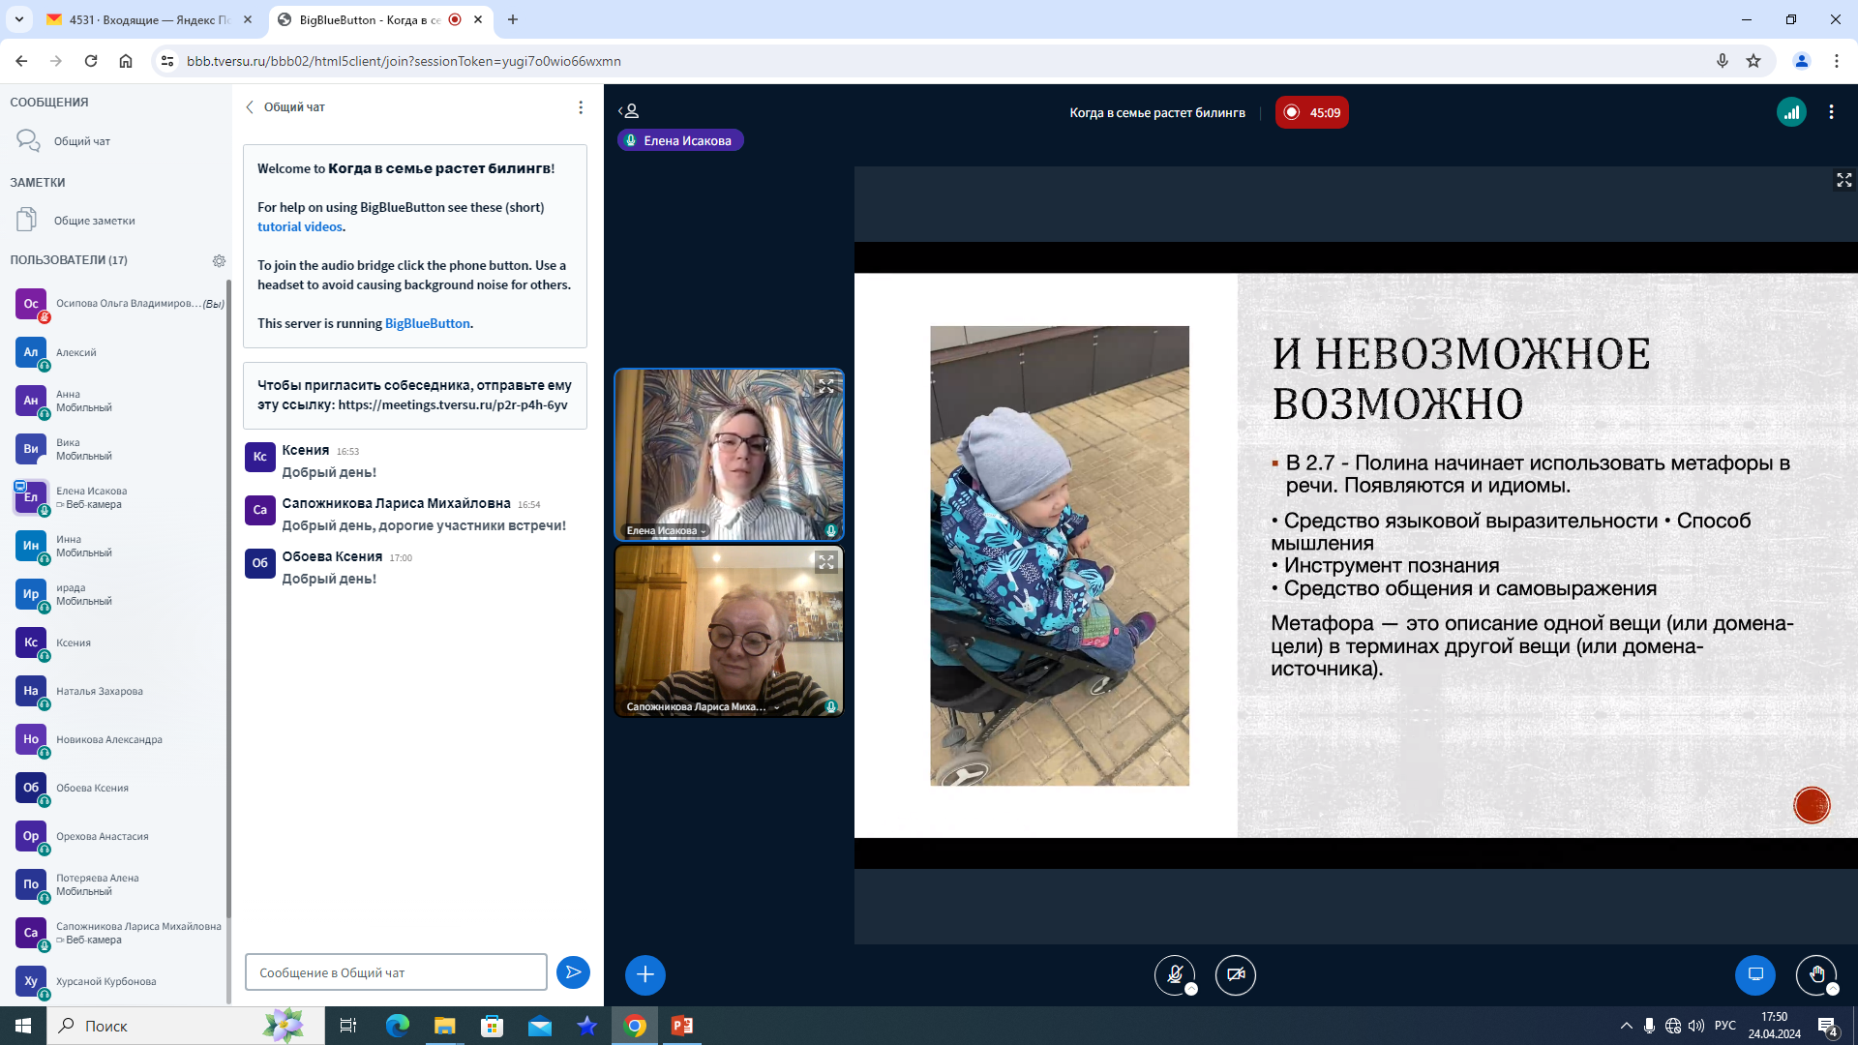Toggle presentation visibility button

[x=1754, y=974]
